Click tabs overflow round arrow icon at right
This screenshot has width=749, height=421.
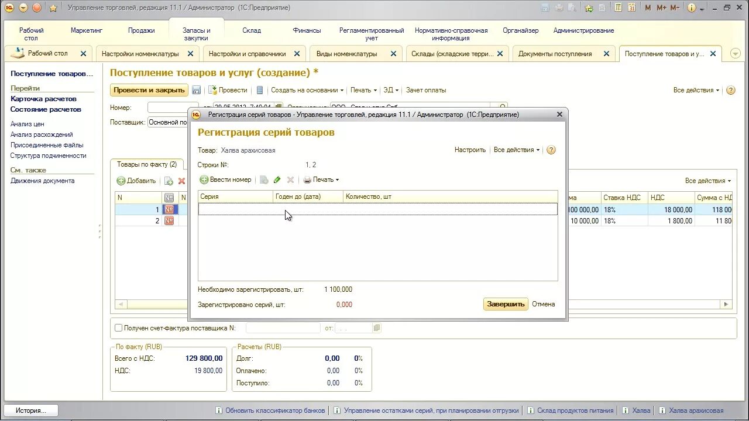coord(736,53)
